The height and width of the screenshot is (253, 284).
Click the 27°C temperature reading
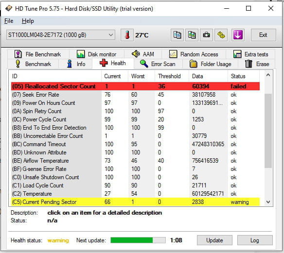tap(142, 35)
